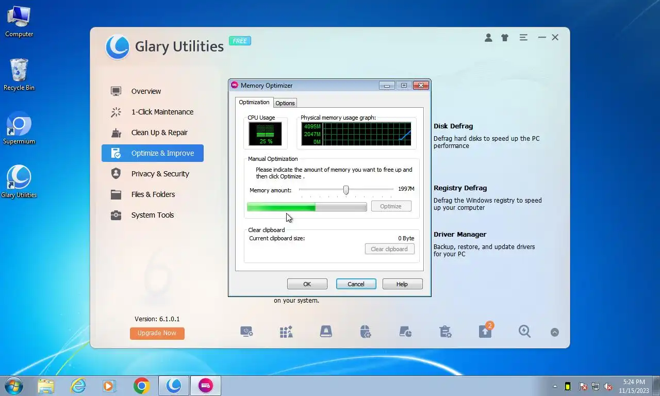The image size is (660, 396).
Task: Open Clean Up & Repair section
Action: (153, 133)
